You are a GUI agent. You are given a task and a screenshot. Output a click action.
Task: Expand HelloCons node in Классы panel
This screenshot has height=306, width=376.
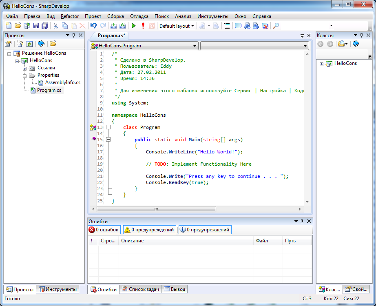tap(322, 64)
